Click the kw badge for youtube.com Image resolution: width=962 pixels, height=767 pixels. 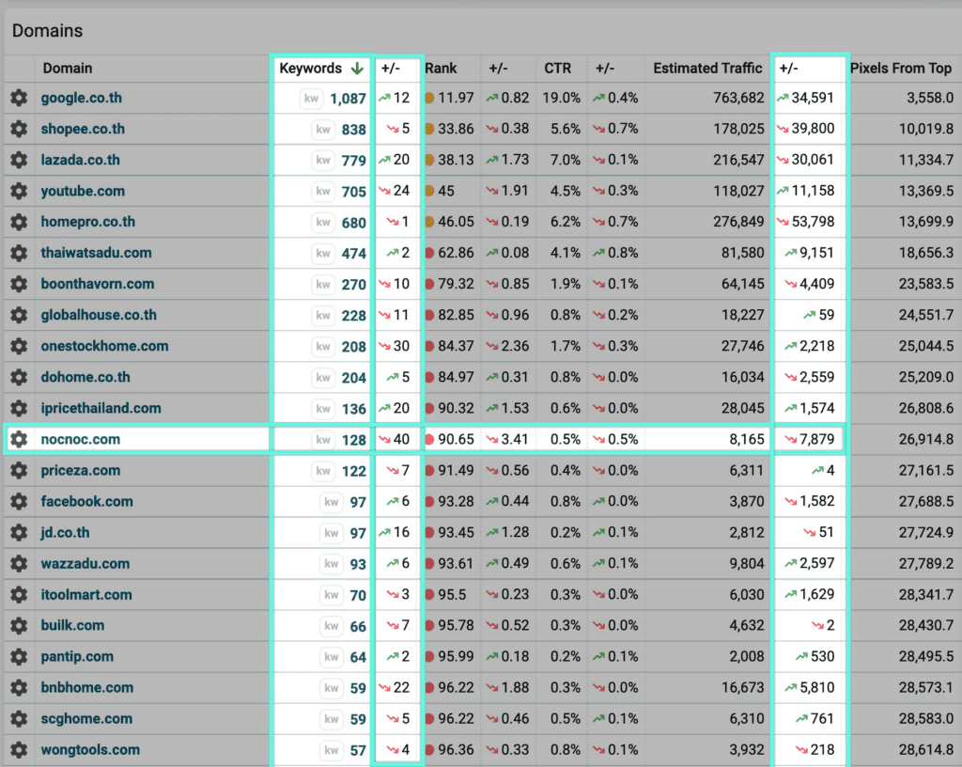pyautogui.click(x=323, y=192)
